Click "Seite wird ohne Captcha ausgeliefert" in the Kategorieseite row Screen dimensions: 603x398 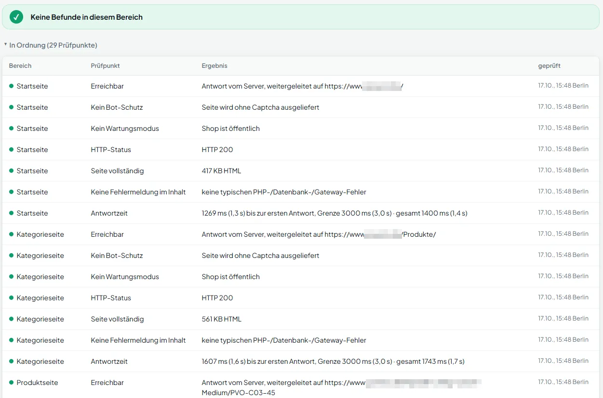coord(260,256)
